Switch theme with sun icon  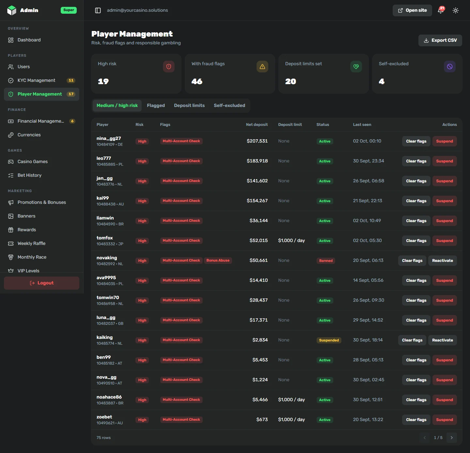coord(456,10)
